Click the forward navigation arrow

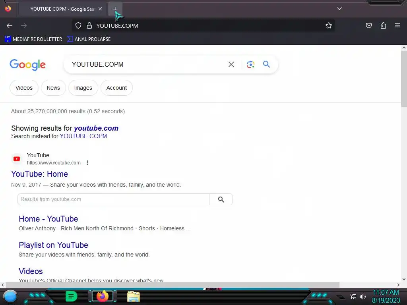[x=24, y=26]
